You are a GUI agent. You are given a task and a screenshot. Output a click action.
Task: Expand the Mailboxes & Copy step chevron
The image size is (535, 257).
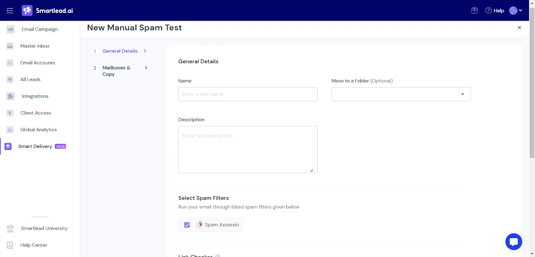(x=146, y=68)
